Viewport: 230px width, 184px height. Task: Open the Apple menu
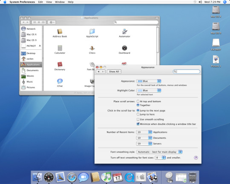5,2
